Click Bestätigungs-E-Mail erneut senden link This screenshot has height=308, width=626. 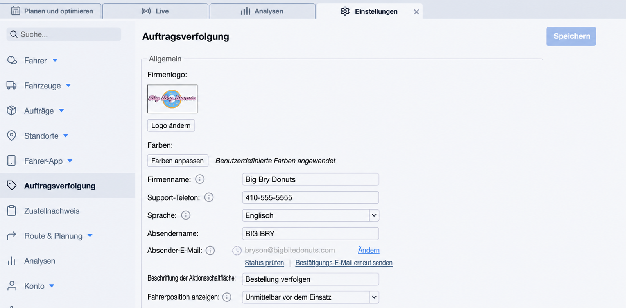pyautogui.click(x=344, y=263)
